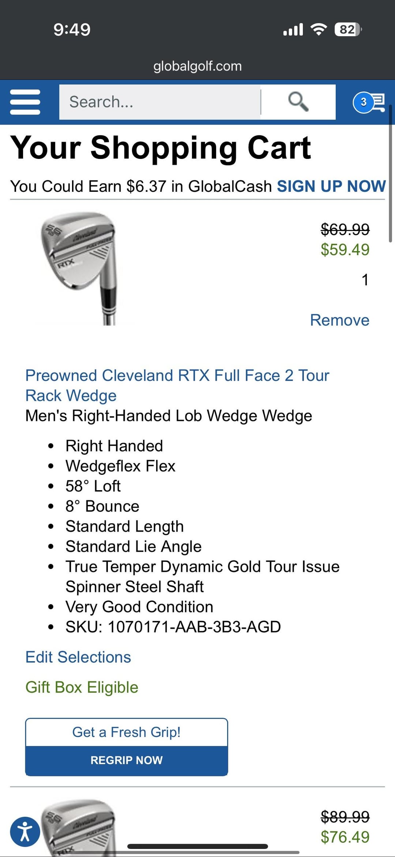Open the hamburger navigation menu
This screenshot has width=395, height=857.
[25, 102]
